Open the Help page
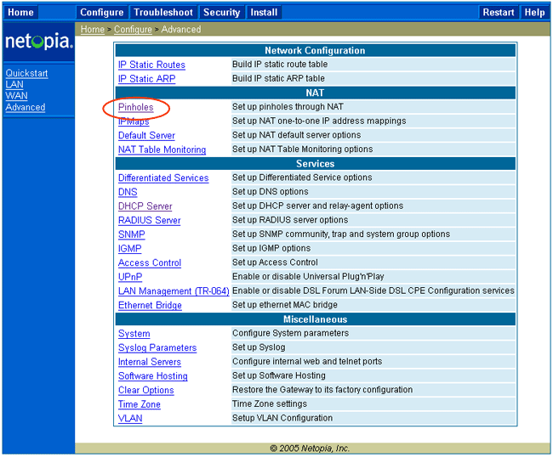553x457 pixels. click(534, 13)
